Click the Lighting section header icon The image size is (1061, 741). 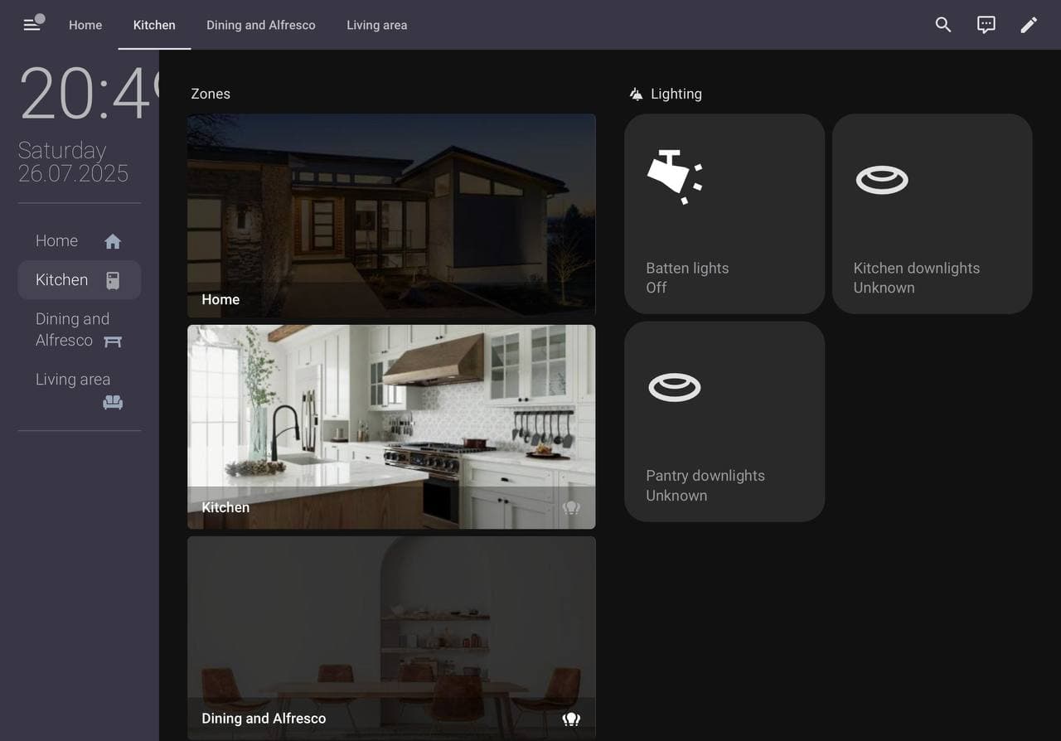[636, 94]
